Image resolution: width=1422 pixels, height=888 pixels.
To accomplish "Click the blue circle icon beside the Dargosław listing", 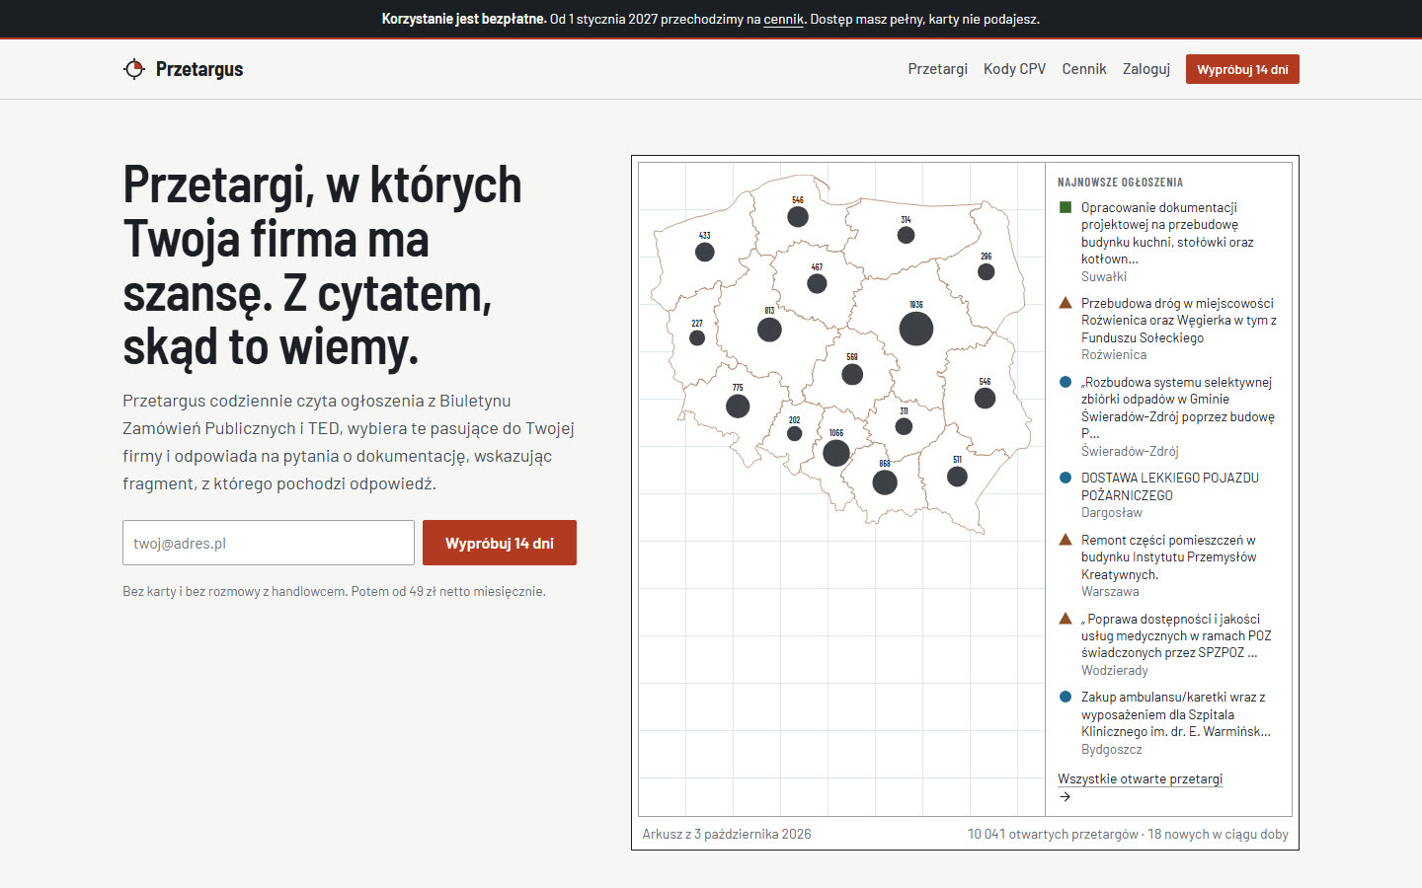I will 1066,478.
